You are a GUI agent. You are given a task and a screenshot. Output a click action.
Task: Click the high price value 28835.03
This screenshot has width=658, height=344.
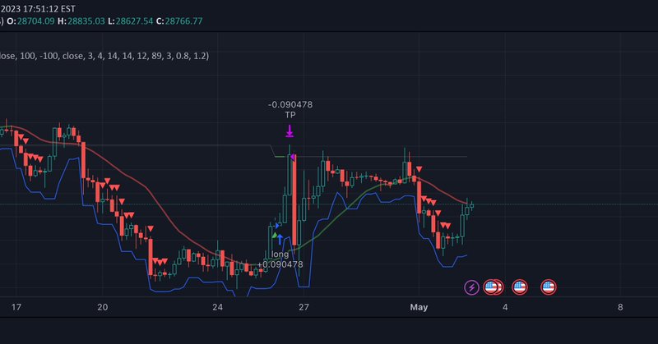click(86, 21)
